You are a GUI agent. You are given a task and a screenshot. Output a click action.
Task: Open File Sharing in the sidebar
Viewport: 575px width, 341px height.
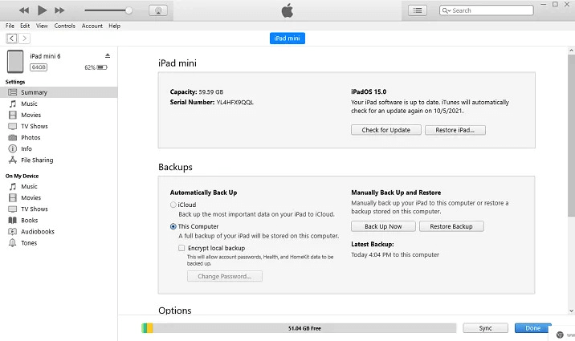click(37, 160)
